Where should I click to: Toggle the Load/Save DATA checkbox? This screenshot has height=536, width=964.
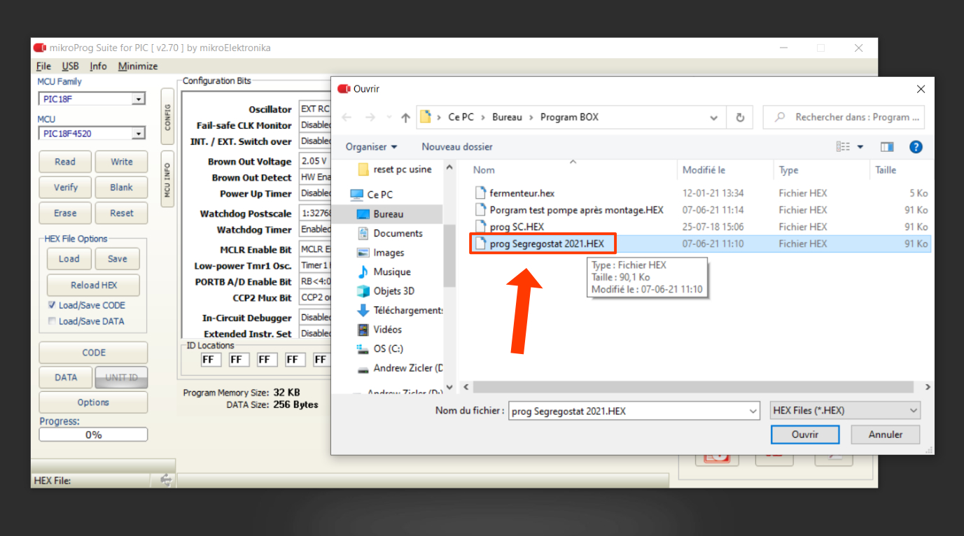[x=52, y=321]
